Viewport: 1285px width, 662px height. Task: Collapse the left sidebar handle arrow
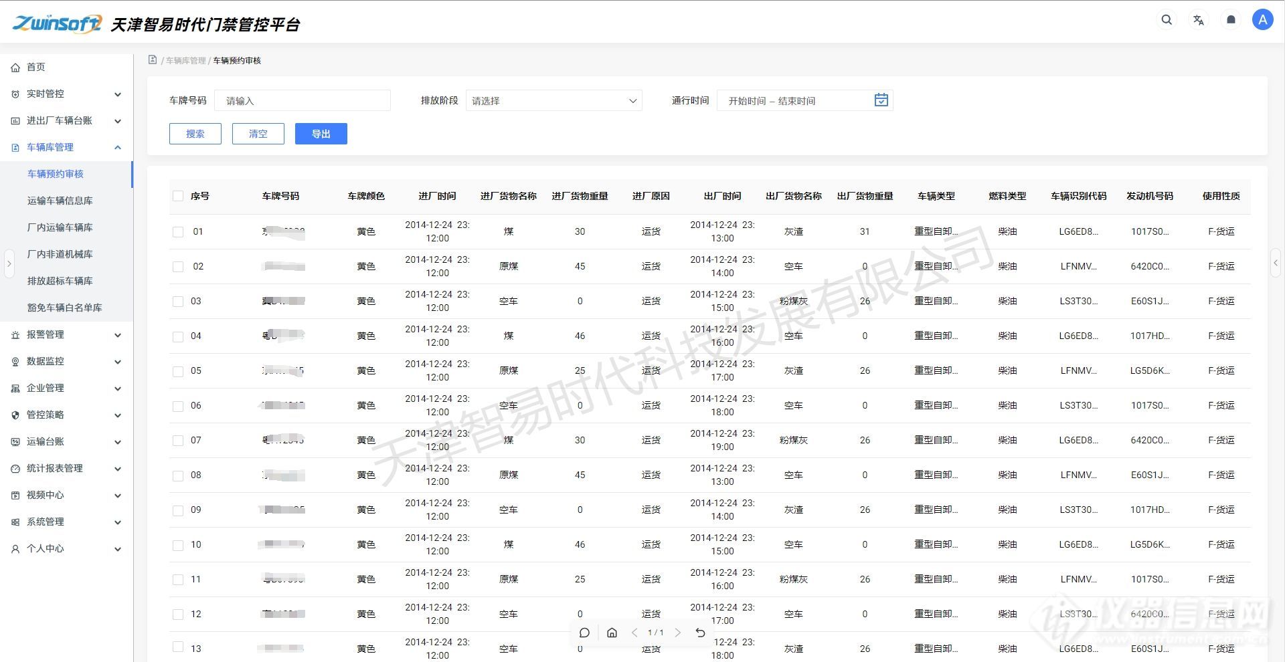9,263
